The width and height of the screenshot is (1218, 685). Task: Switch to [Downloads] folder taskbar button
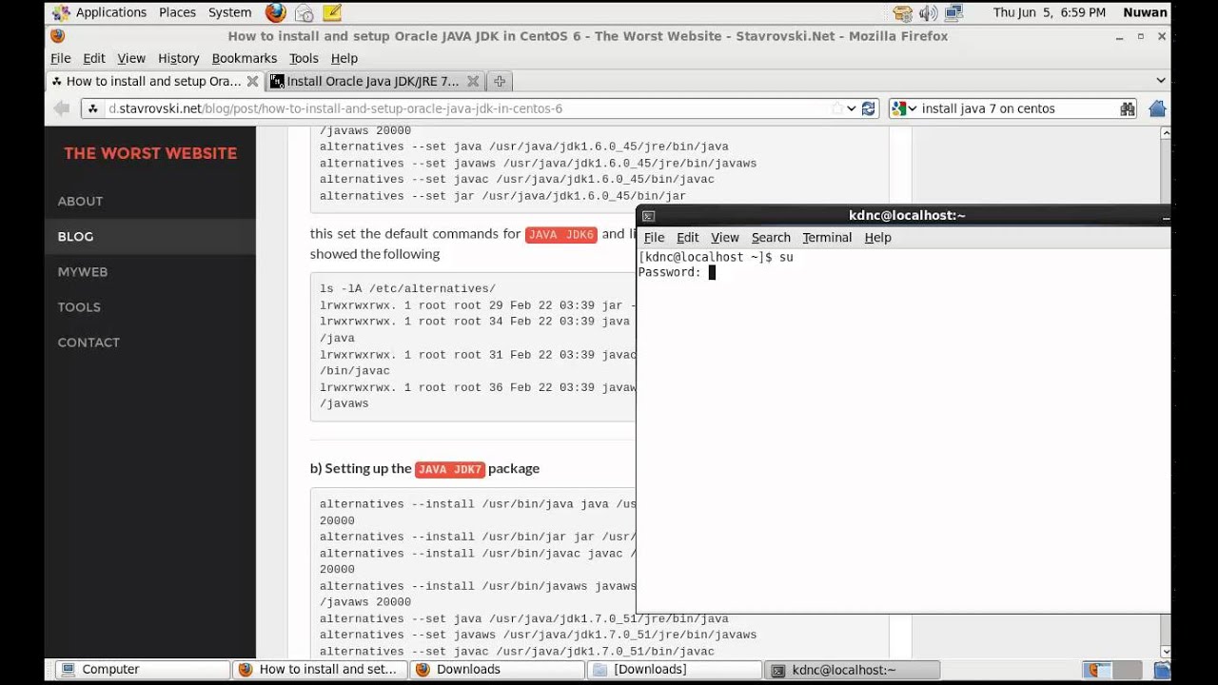tap(675, 670)
